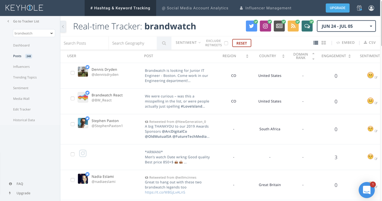Switch to Social Media Account Analytics tab
The image size is (382, 201).
[x=195, y=8]
